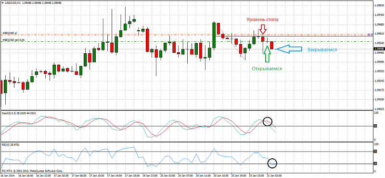Screen dimensions: 385x178
Task: Click the 1.09245 price axis label
Action: [380, 81]
